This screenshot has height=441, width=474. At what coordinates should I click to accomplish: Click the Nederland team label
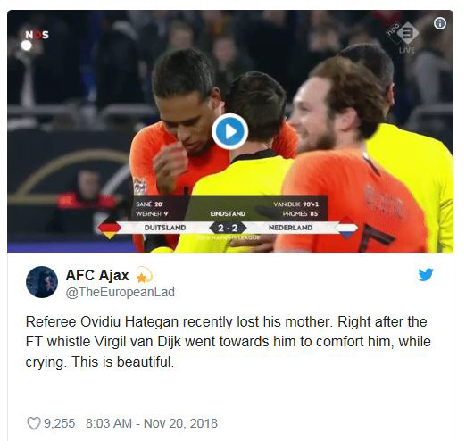290,228
